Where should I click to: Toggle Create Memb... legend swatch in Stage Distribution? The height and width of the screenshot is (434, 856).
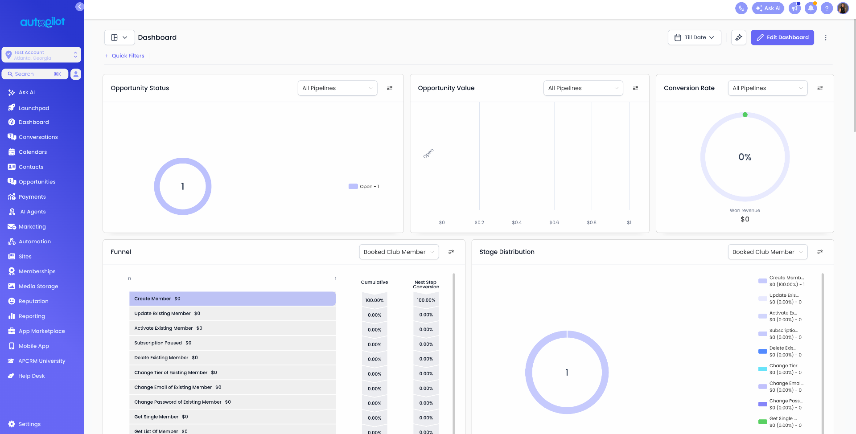pos(763,281)
